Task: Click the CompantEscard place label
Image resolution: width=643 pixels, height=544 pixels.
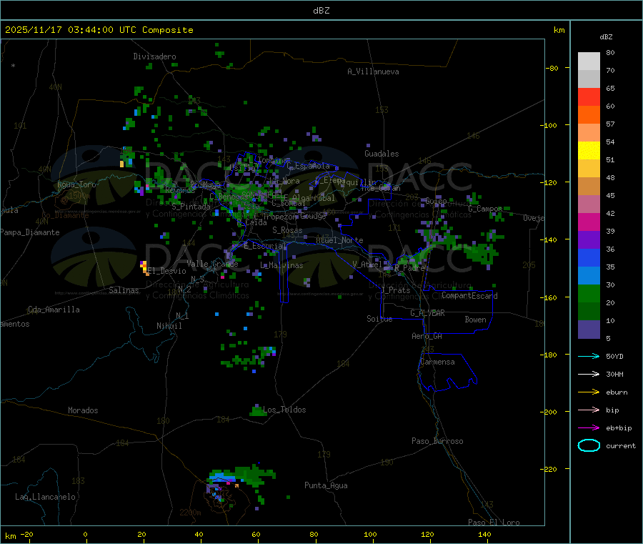Action: [x=469, y=295]
